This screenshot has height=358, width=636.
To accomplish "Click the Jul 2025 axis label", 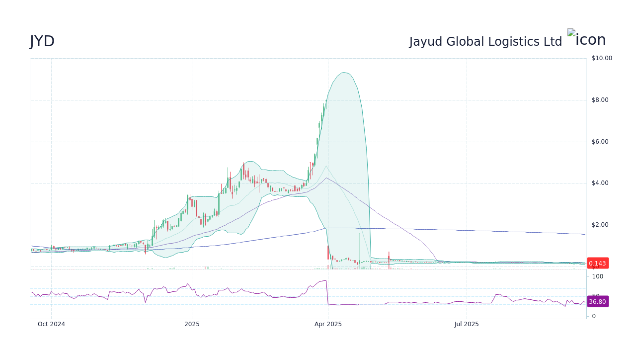I will pyautogui.click(x=466, y=324).
